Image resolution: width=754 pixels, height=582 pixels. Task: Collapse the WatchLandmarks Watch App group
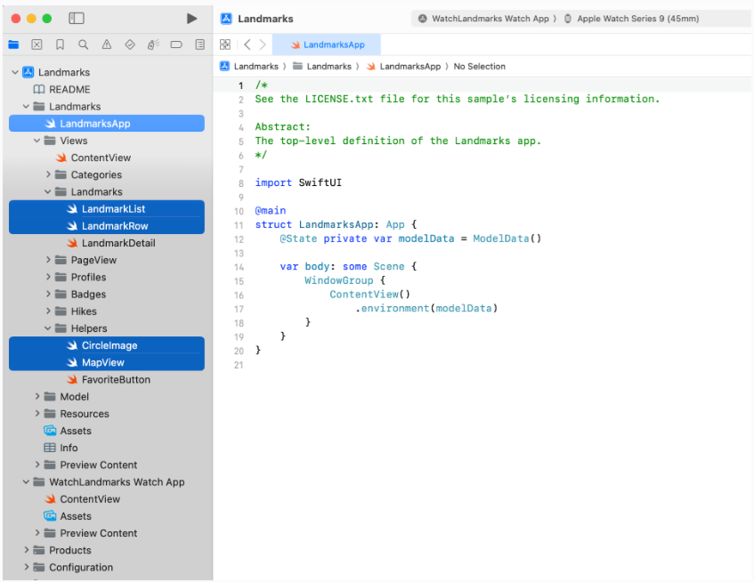(x=26, y=482)
